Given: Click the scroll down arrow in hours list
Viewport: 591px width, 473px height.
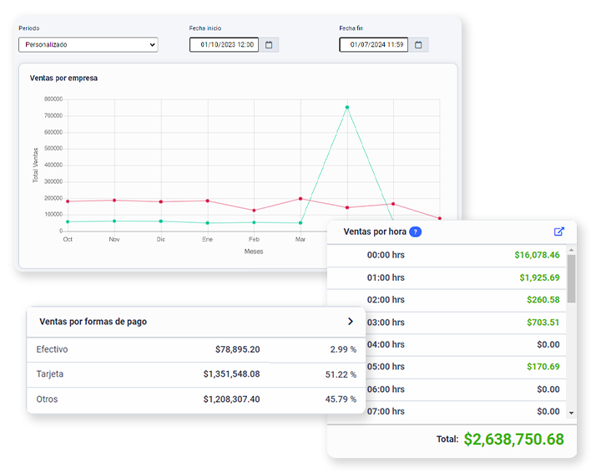Looking at the screenshot, I should [x=572, y=413].
